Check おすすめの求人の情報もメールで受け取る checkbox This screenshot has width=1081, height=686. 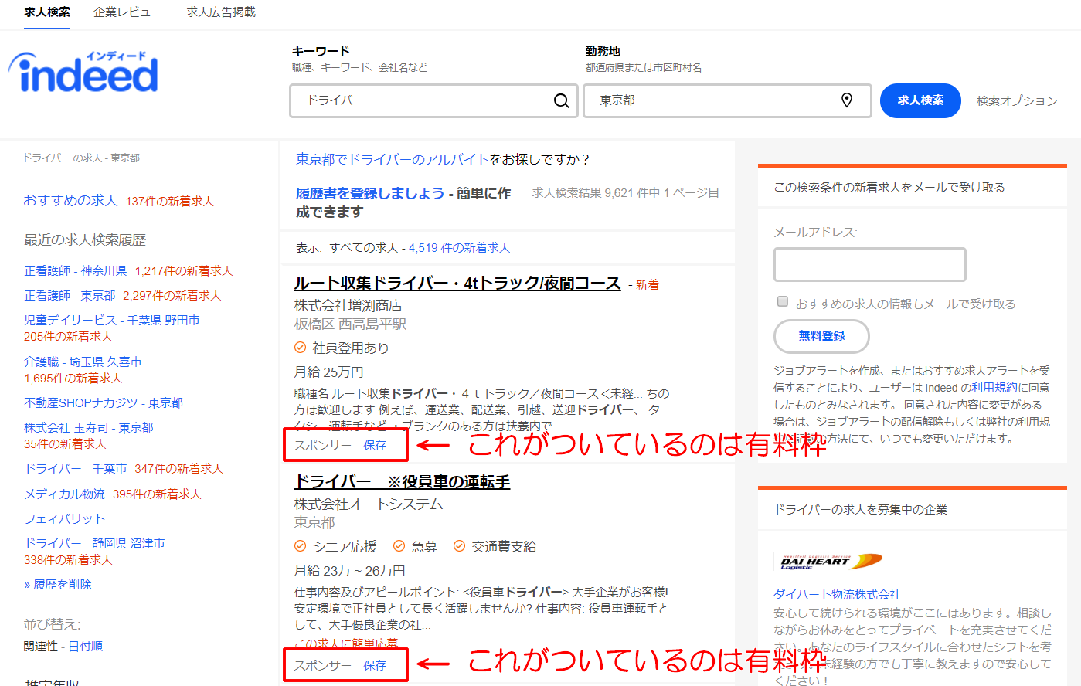coord(782,301)
